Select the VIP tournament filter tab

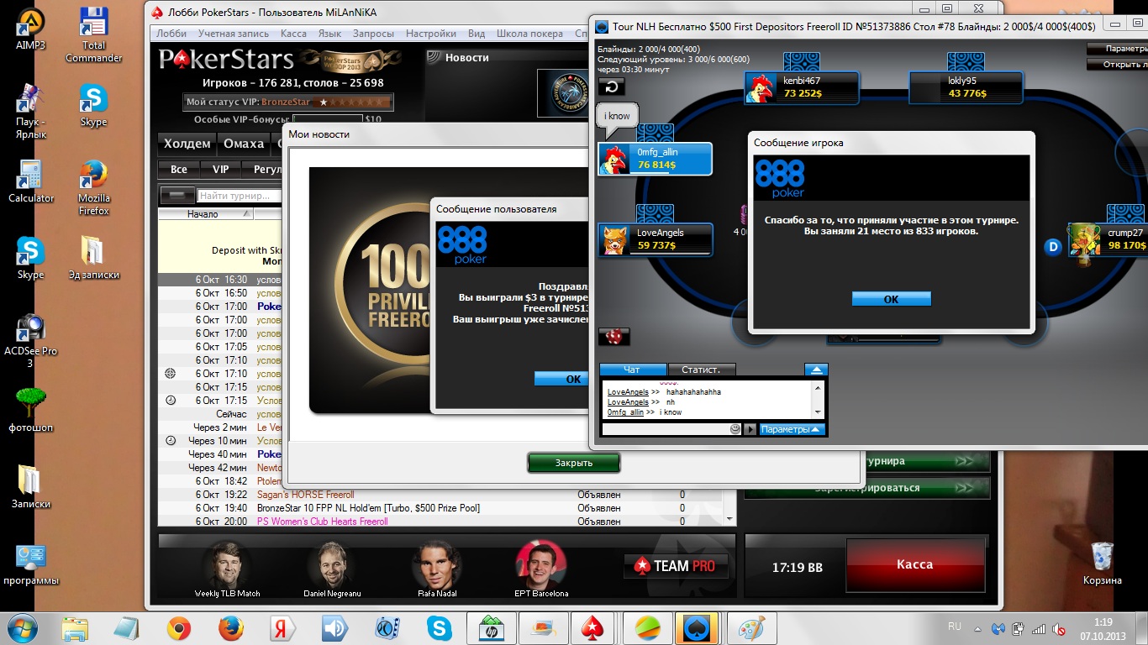(x=220, y=169)
